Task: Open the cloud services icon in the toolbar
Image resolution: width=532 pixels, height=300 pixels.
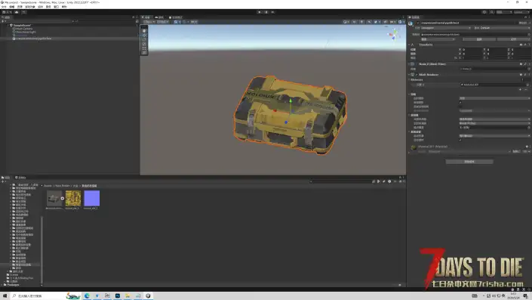Action: tap(17, 12)
